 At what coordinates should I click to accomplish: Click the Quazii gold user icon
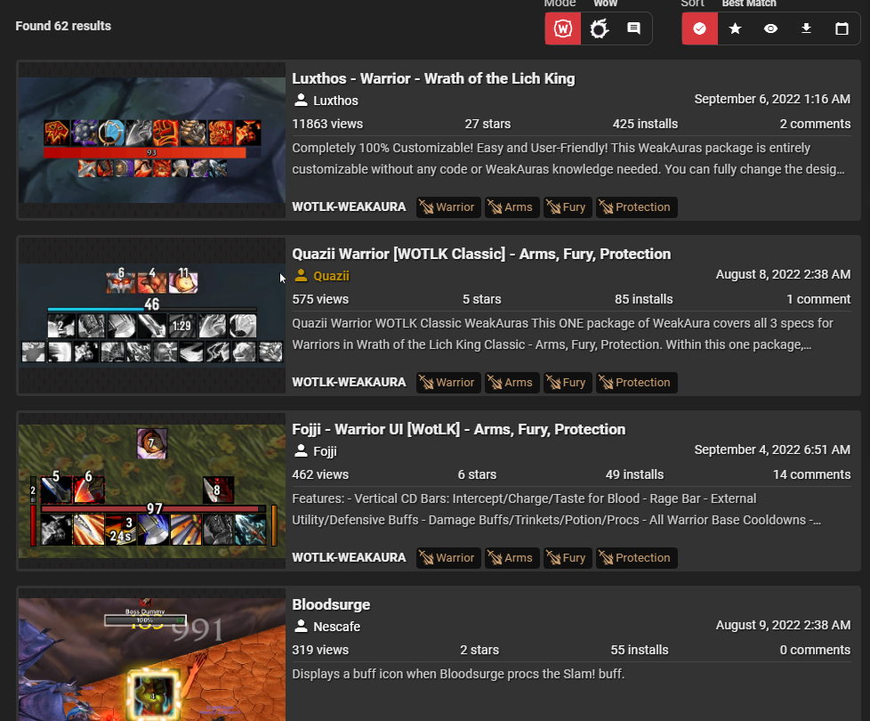301,275
